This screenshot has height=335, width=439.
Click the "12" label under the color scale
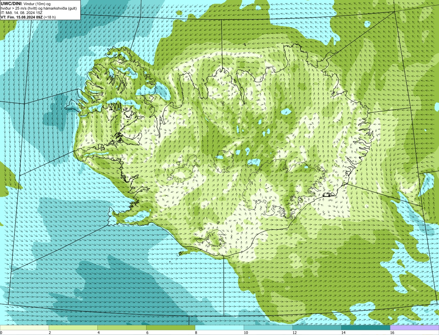click(294, 333)
